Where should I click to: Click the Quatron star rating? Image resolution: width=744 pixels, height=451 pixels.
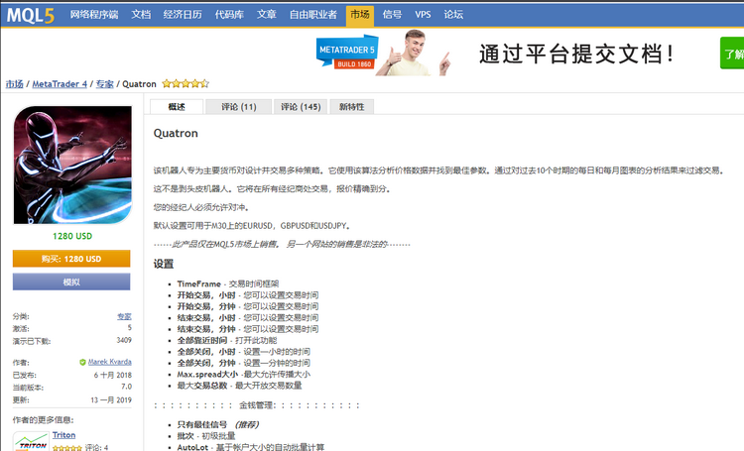[x=186, y=84]
